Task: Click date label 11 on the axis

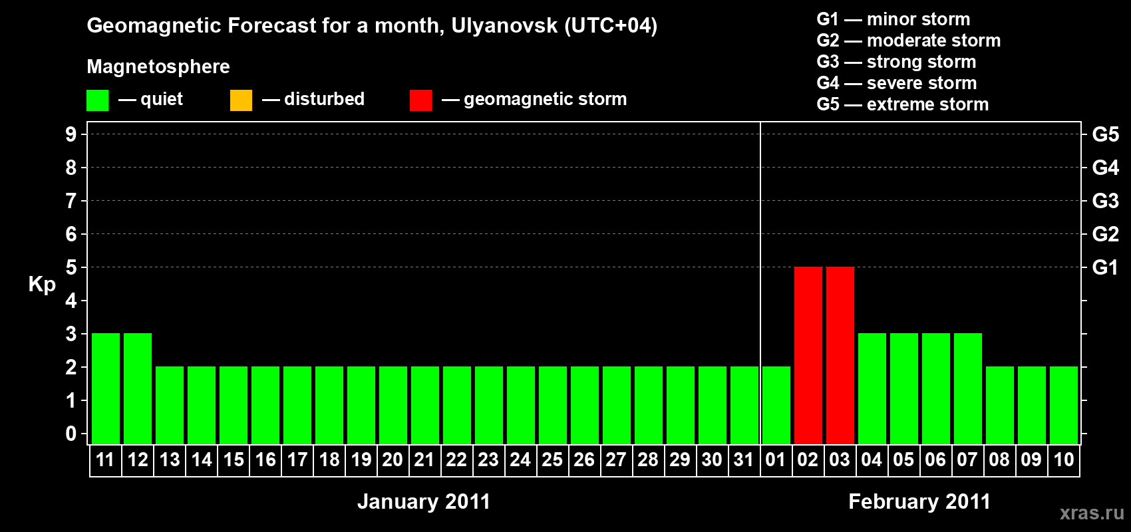Action: [x=106, y=460]
